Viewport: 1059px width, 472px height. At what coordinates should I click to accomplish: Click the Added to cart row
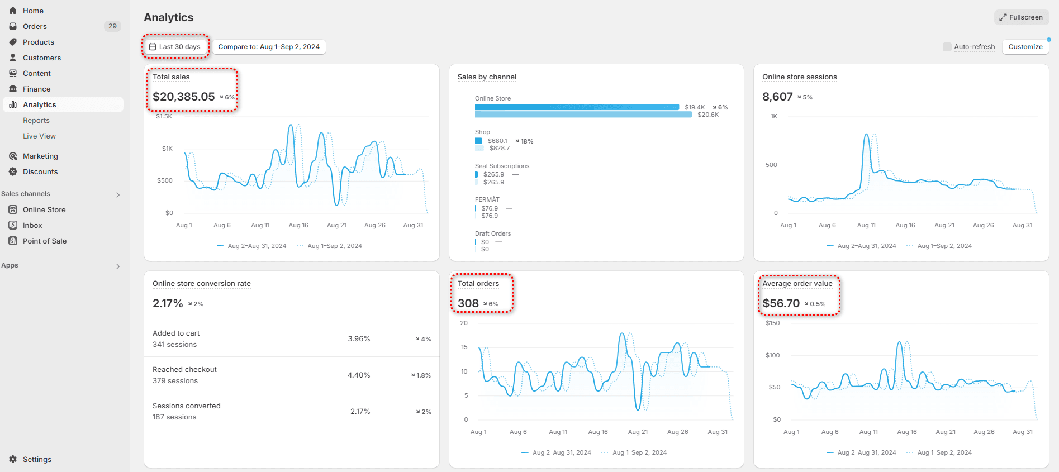292,339
